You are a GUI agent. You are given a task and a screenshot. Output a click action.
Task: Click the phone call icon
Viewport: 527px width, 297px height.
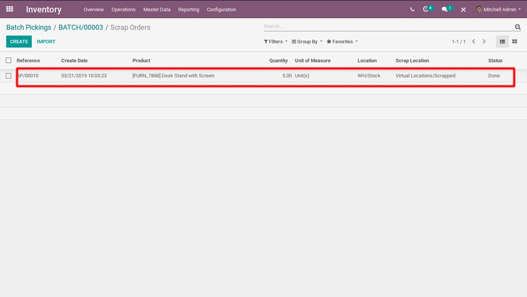(412, 9)
